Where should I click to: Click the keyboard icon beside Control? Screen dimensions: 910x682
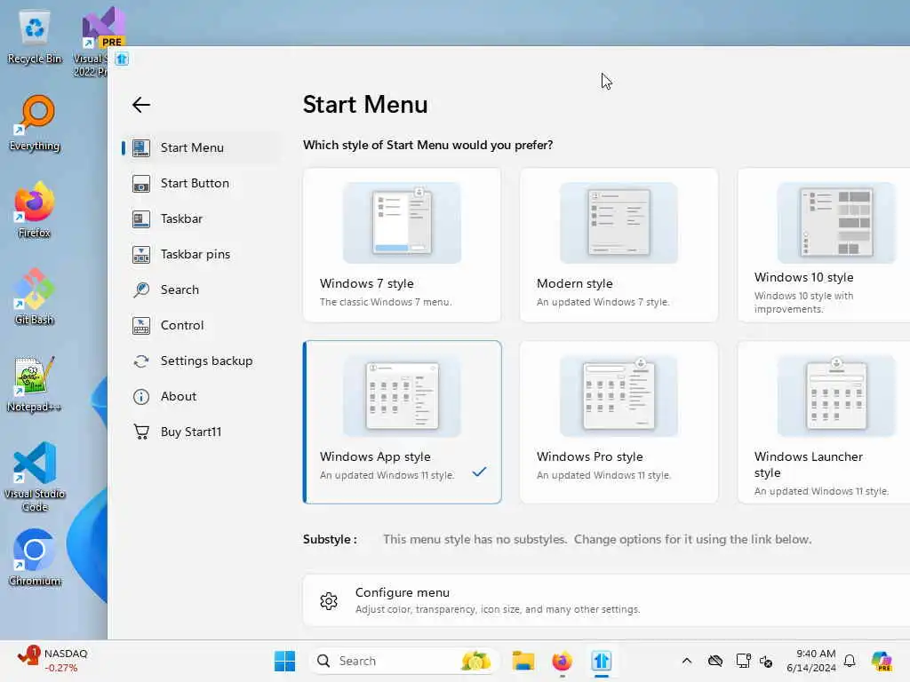click(141, 326)
